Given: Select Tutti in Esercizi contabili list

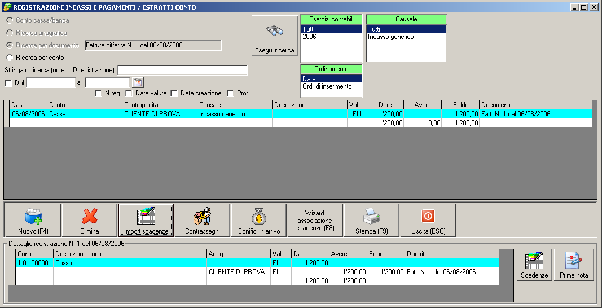Looking at the screenshot, I should (x=331, y=29).
